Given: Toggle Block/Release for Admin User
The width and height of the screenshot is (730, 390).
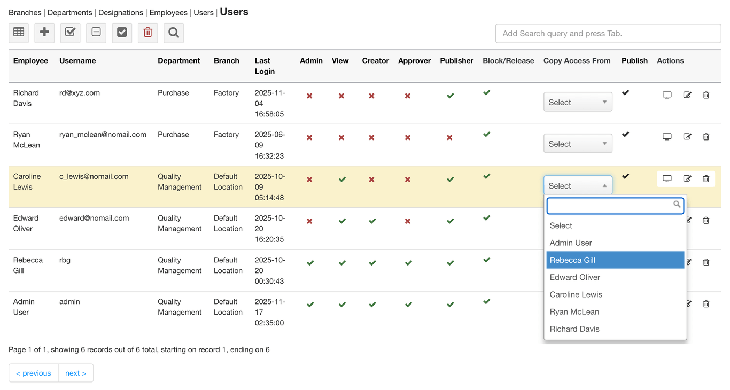Looking at the screenshot, I should [x=487, y=302].
